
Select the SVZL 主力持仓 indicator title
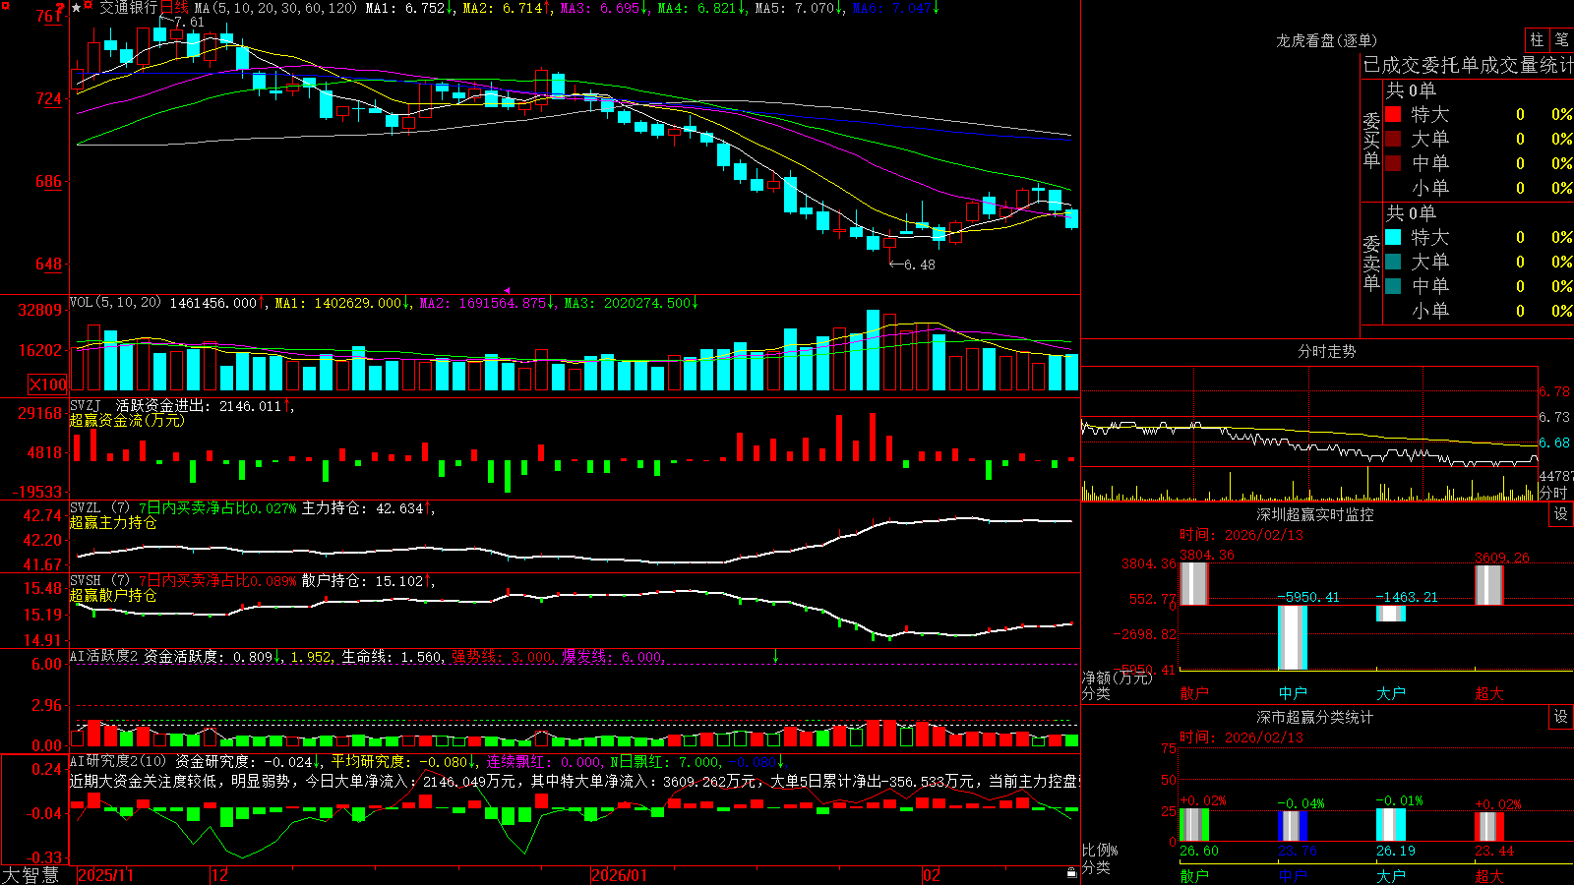coord(99,508)
